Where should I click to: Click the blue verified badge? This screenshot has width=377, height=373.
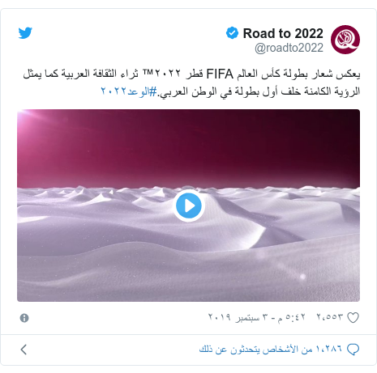[232, 33]
